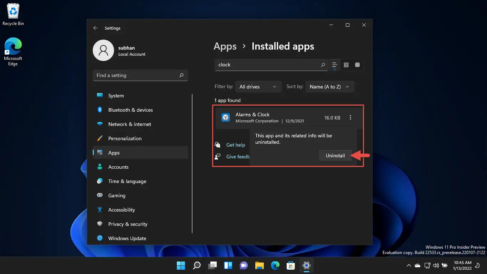Click the Windows Update icon in sidebar
The image size is (487, 274).
(x=100, y=238)
